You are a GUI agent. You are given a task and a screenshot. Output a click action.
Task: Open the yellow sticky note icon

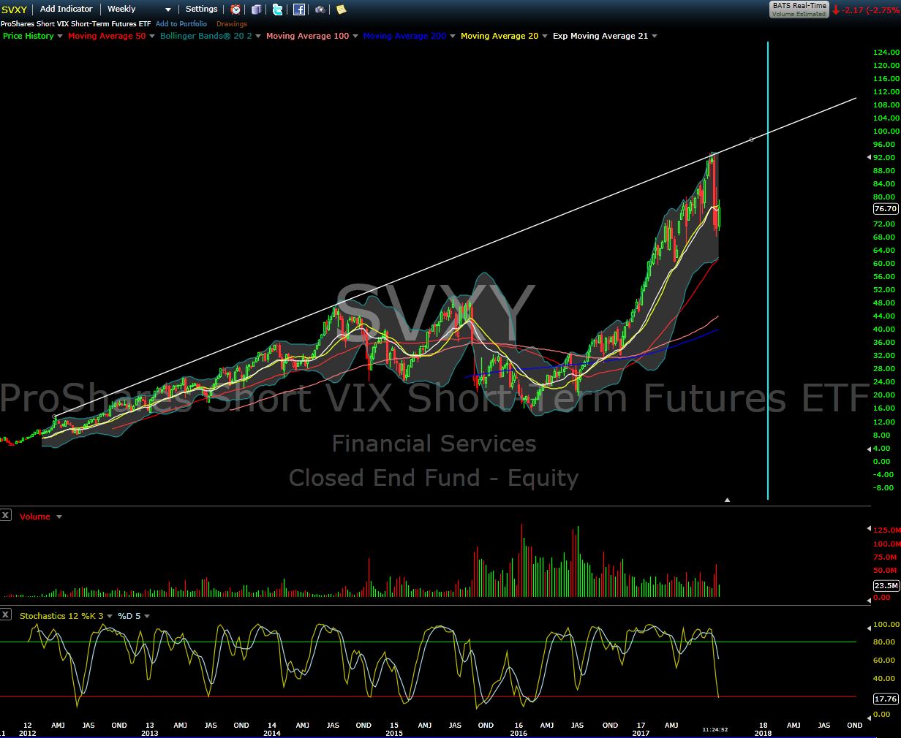[x=341, y=9]
